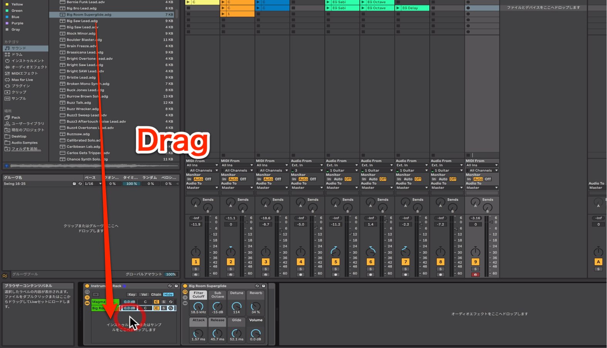Set track 5 monitor to Auto
The height and width of the screenshot is (348, 607).
click(338, 179)
